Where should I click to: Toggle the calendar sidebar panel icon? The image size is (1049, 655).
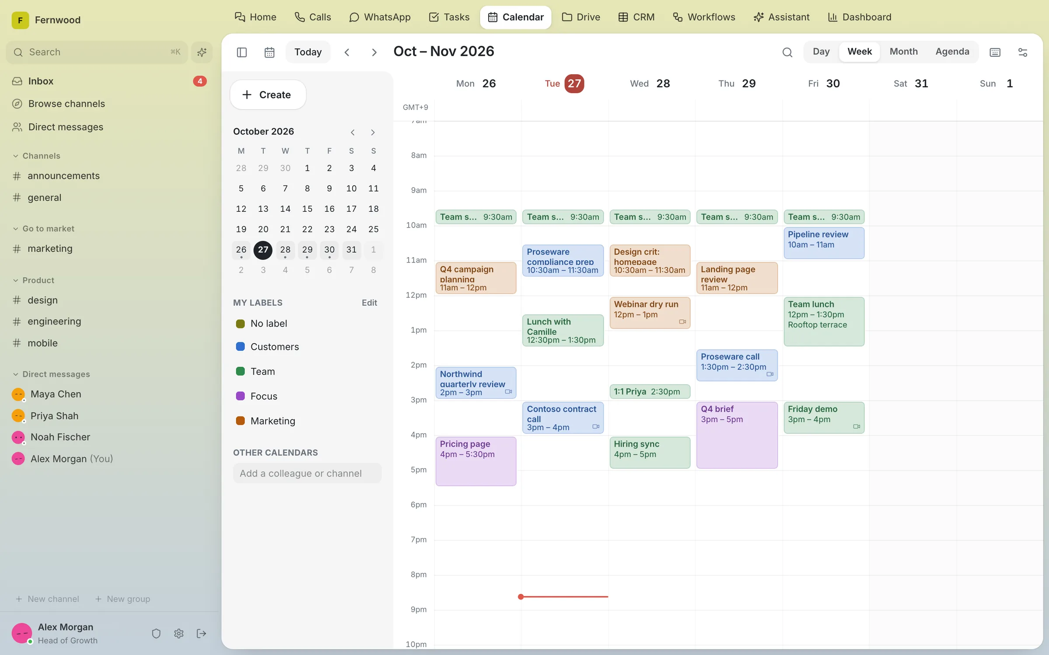242,52
